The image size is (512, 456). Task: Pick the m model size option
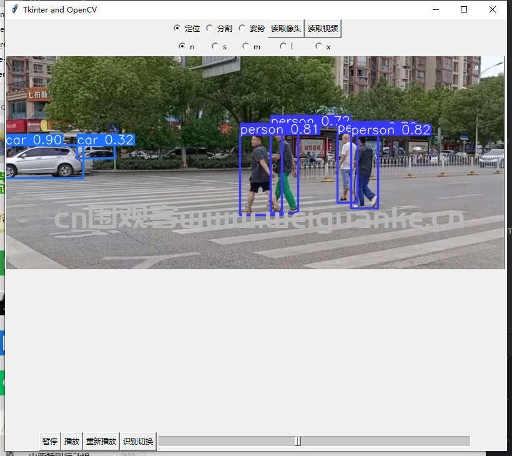click(x=247, y=46)
